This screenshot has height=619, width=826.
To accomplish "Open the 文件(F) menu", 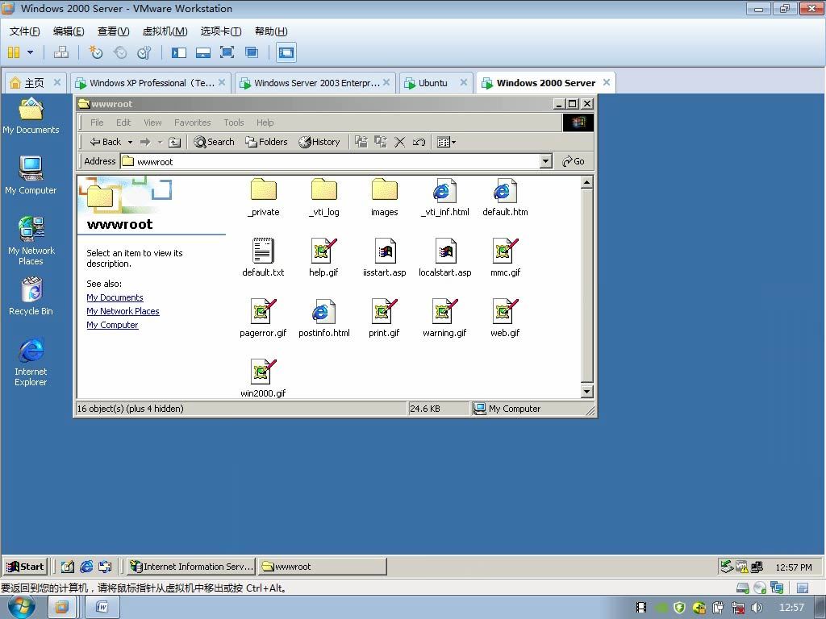I will point(24,31).
